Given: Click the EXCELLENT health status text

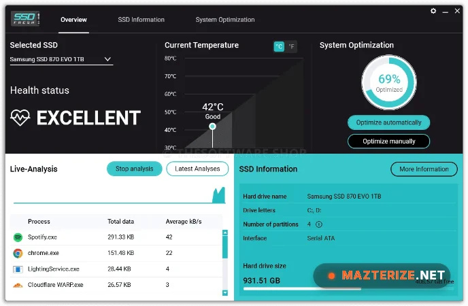Looking at the screenshot, I should tap(88, 118).
